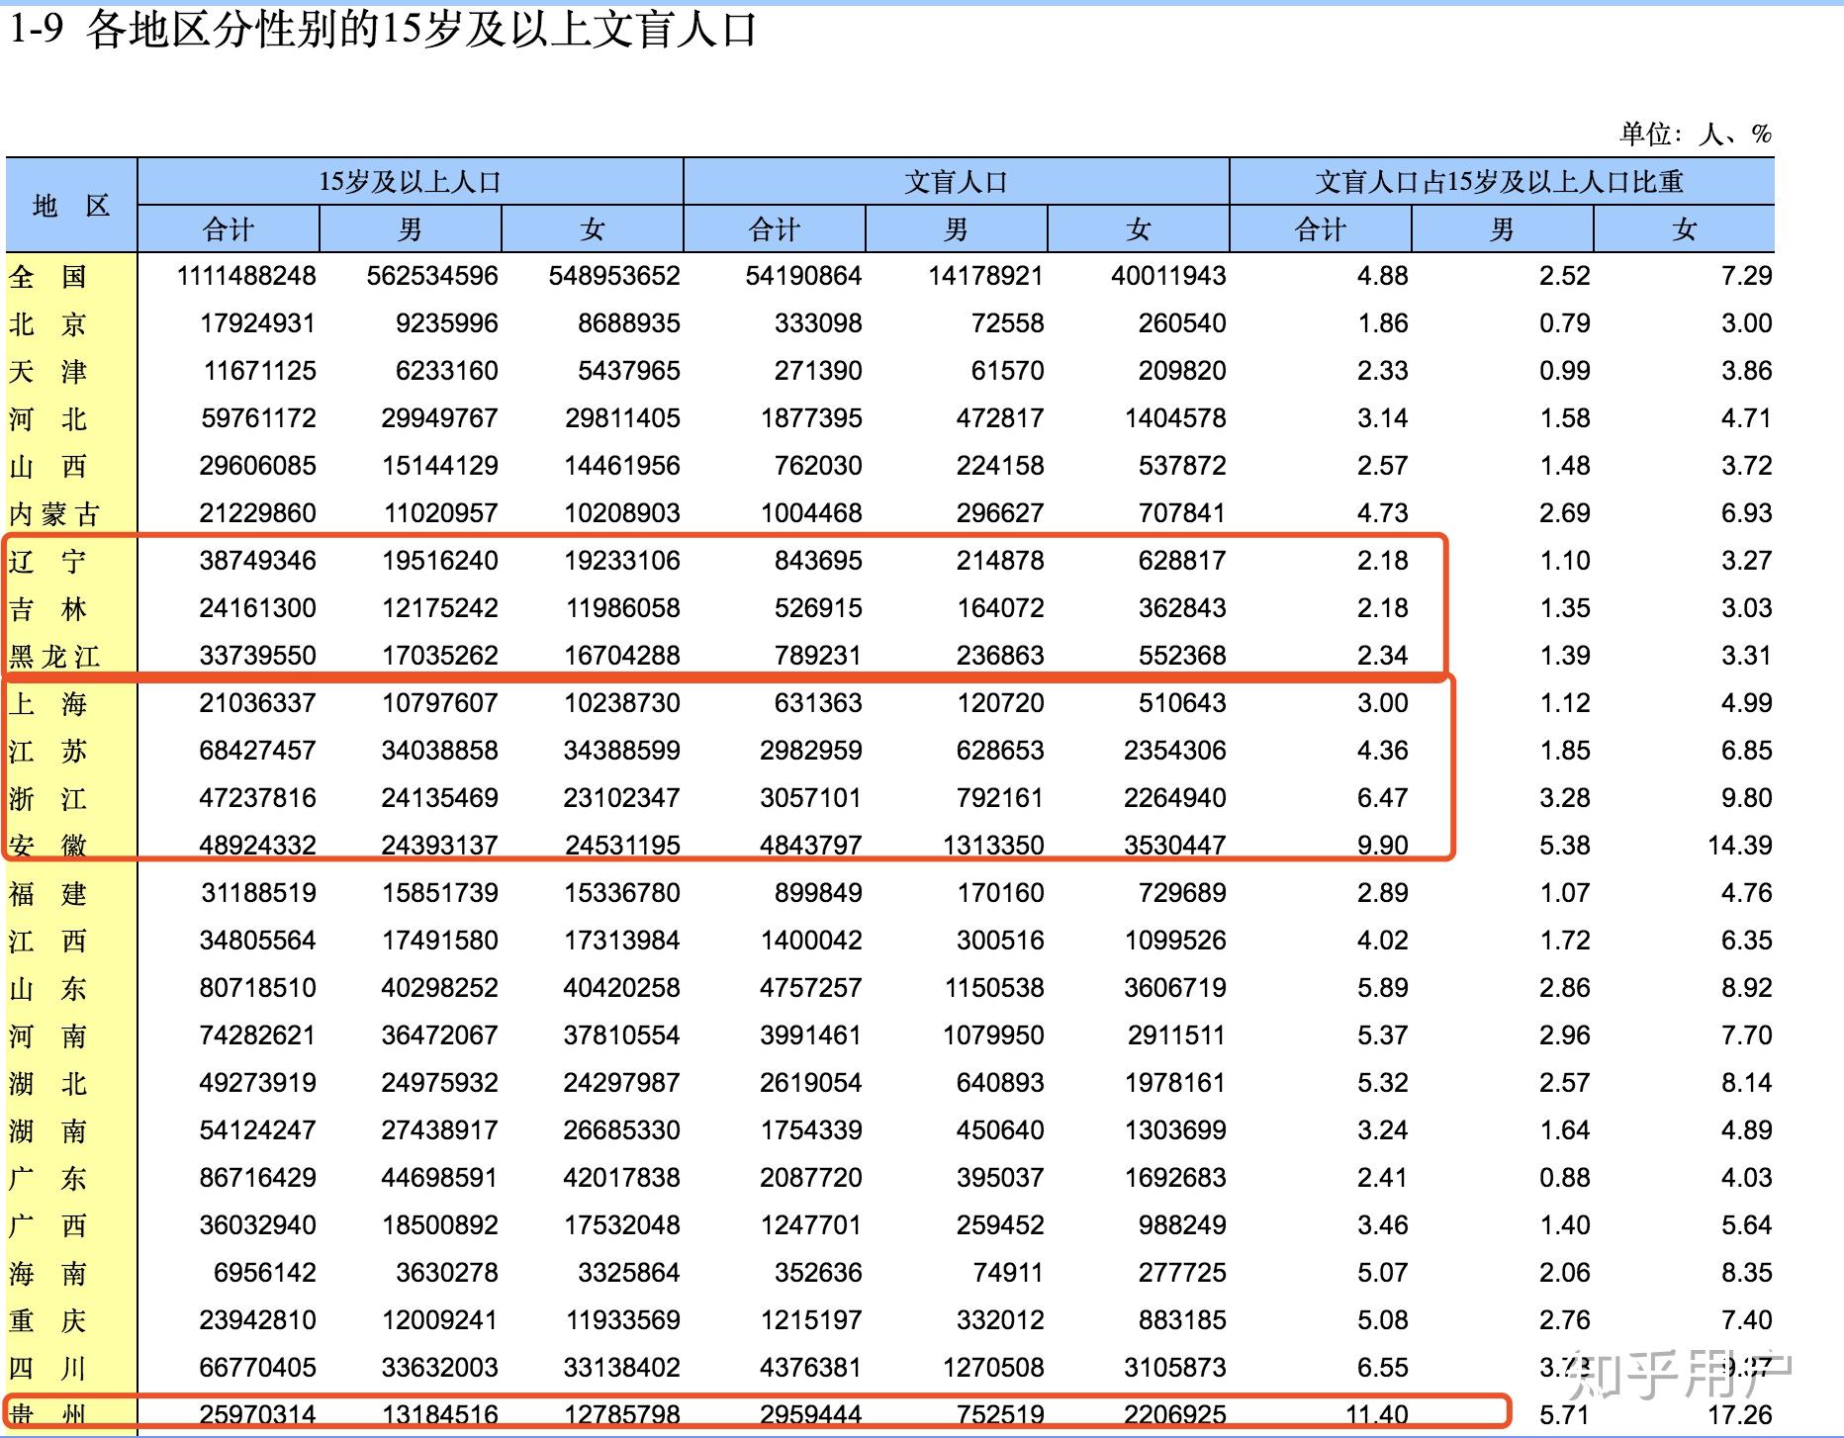This screenshot has height=1438, width=1844.
Task: Click Hebei female illiterate count 1404578
Action: pos(1175,418)
